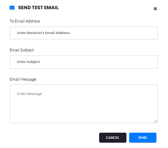This screenshot has height=148, width=168.
Task: Dismiss the dialog with the X icon
Action: click(x=155, y=9)
